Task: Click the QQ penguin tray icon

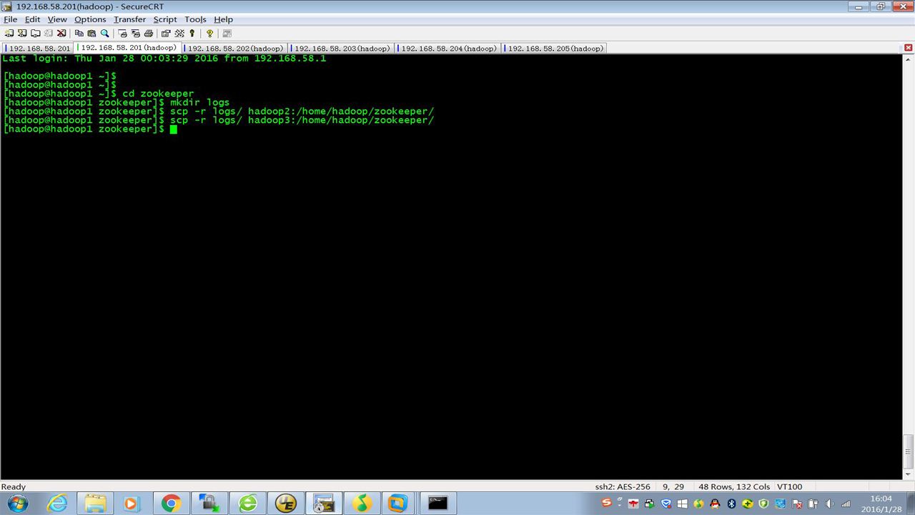Action: [714, 504]
